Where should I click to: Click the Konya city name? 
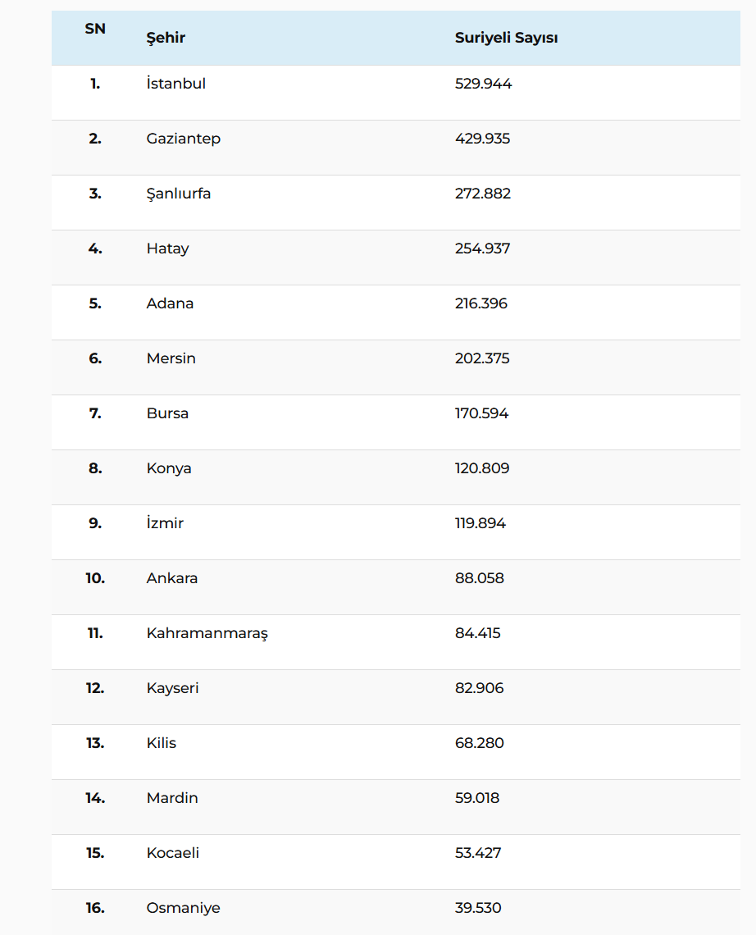pyautogui.click(x=169, y=468)
